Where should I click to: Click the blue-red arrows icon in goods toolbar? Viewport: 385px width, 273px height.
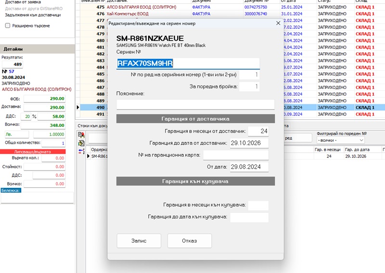tap(81, 151)
